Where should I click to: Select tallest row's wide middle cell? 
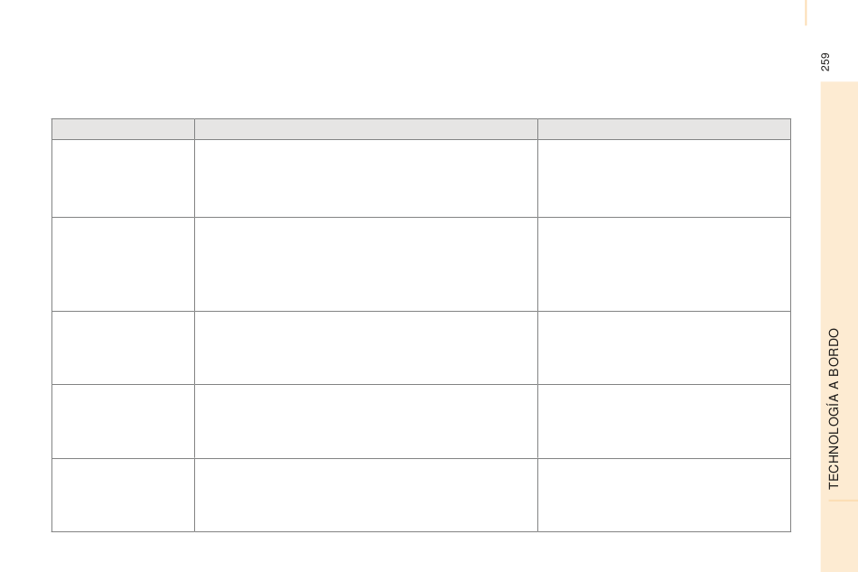[x=366, y=265]
